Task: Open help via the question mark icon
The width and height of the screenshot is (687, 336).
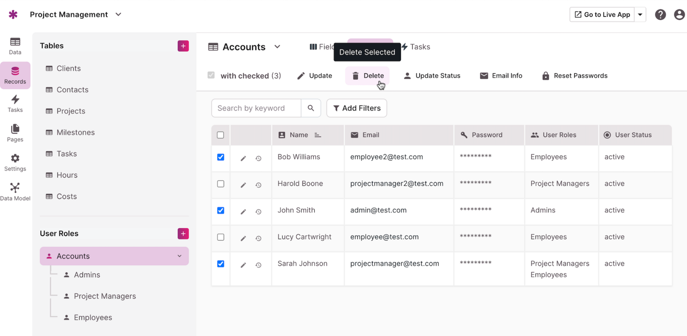Action: click(660, 14)
